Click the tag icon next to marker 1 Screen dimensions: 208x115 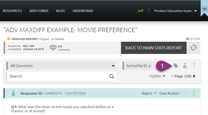[176, 66]
